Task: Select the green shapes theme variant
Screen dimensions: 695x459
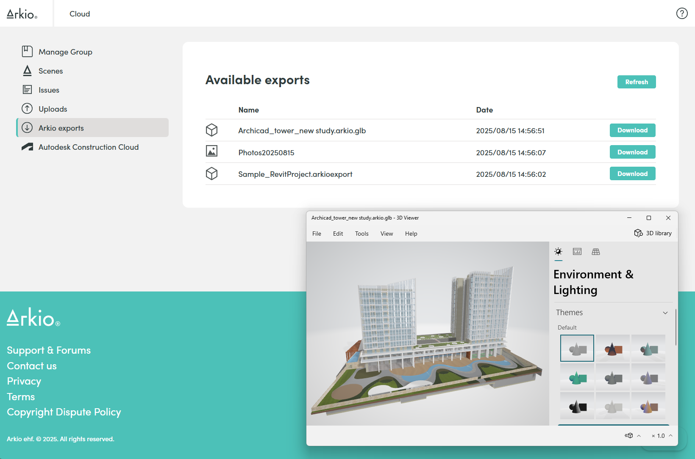Action: point(577,377)
